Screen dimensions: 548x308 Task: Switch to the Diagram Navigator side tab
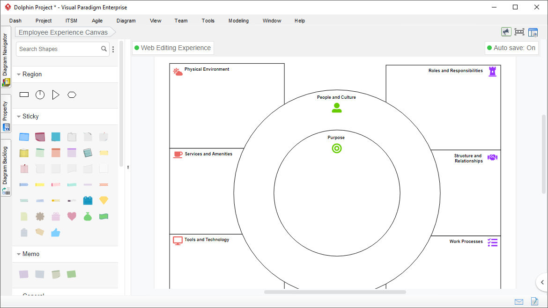tap(6, 57)
